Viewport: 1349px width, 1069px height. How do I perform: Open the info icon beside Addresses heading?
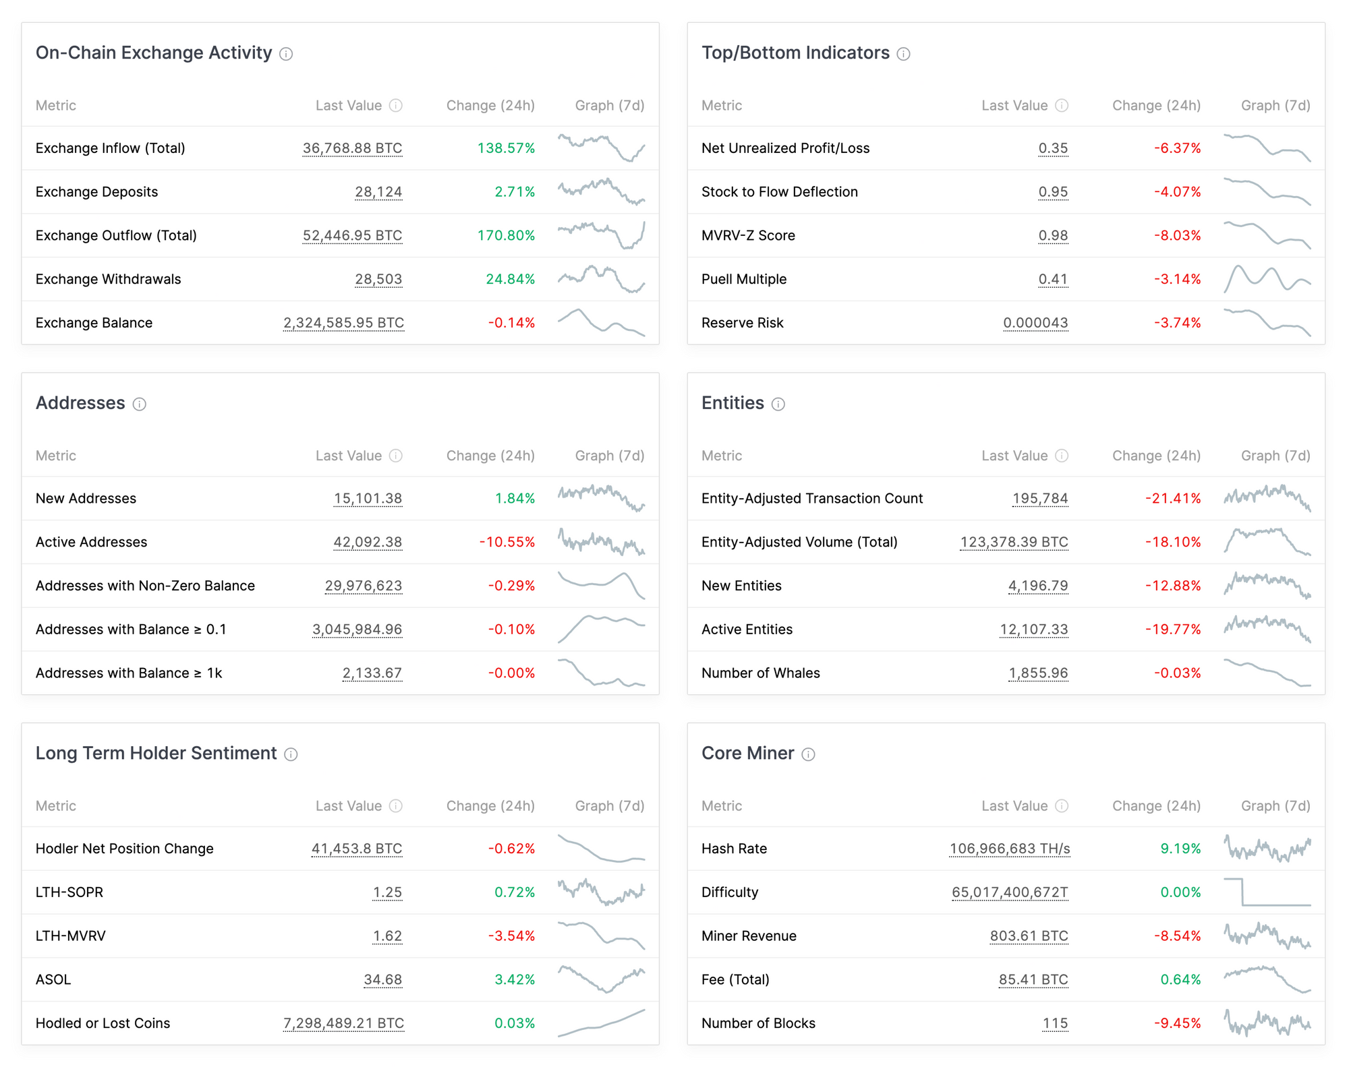pyautogui.click(x=140, y=404)
